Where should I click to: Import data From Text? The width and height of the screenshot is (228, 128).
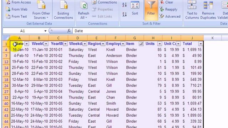point(16,16)
